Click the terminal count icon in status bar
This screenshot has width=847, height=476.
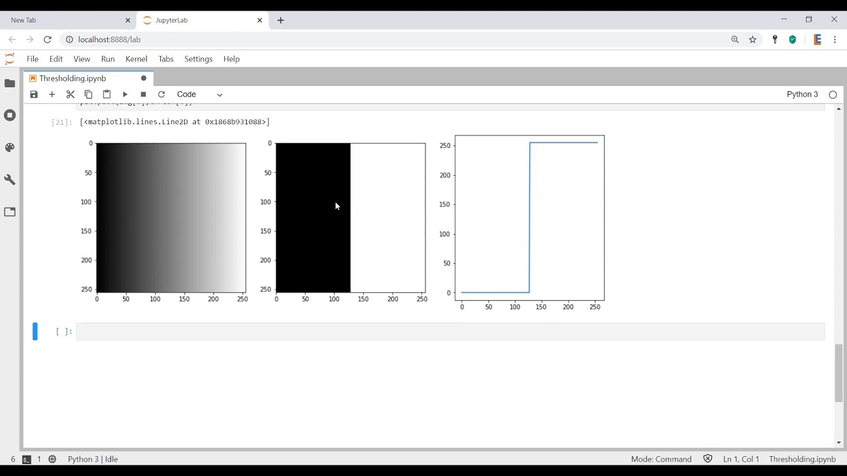(x=26, y=459)
